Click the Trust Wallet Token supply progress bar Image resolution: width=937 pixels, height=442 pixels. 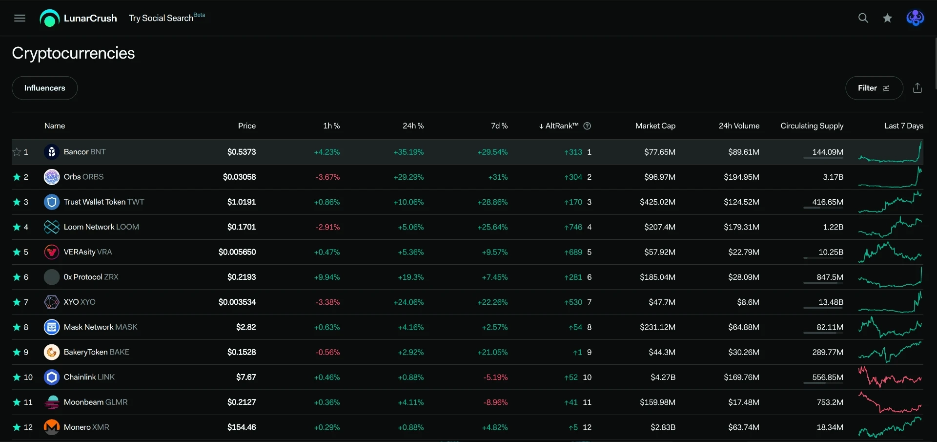[x=823, y=208]
